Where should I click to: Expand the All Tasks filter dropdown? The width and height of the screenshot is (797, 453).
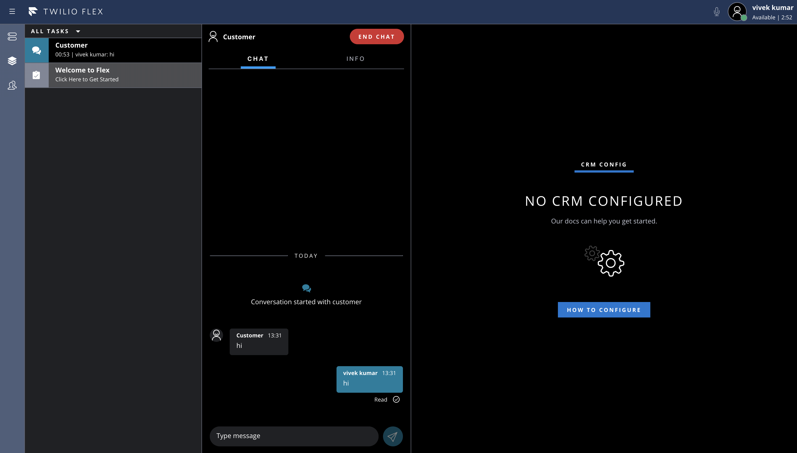coord(56,31)
